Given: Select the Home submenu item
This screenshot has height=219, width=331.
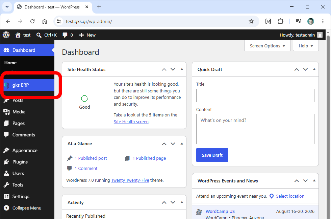Looking at the screenshot, I should coord(10,63).
